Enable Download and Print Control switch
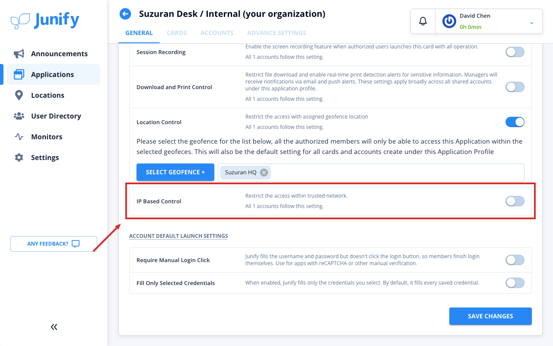The width and height of the screenshot is (553, 346). click(515, 87)
